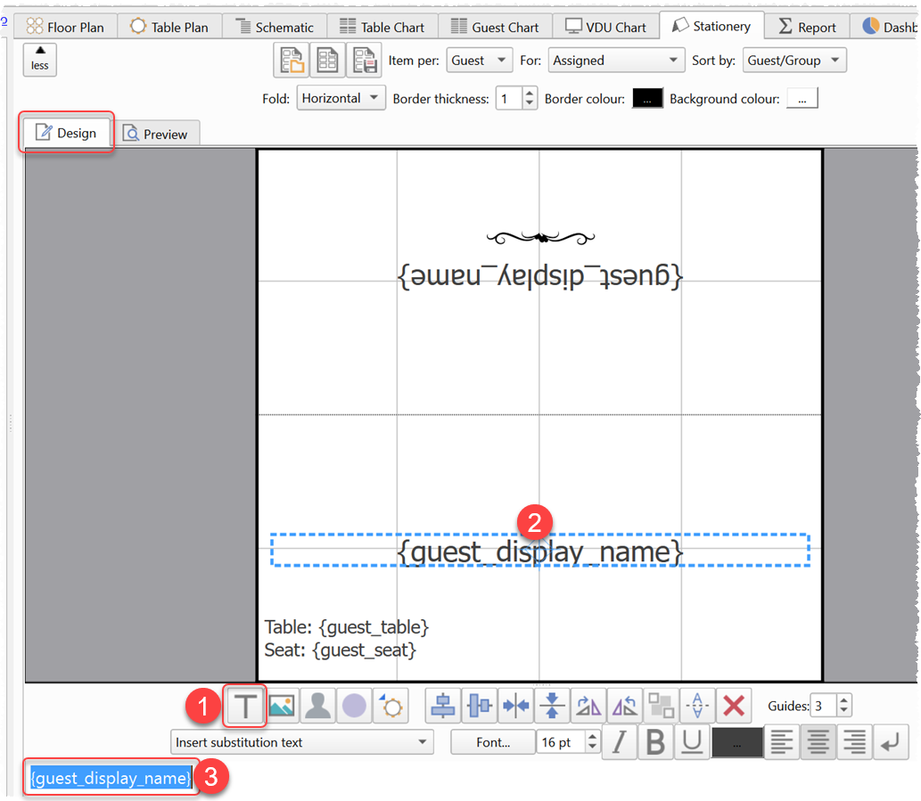The width and height of the screenshot is (921, 801).
Task: Click the 'less' collapse options button
Action: pyautogui.click(x=40, y=59)
